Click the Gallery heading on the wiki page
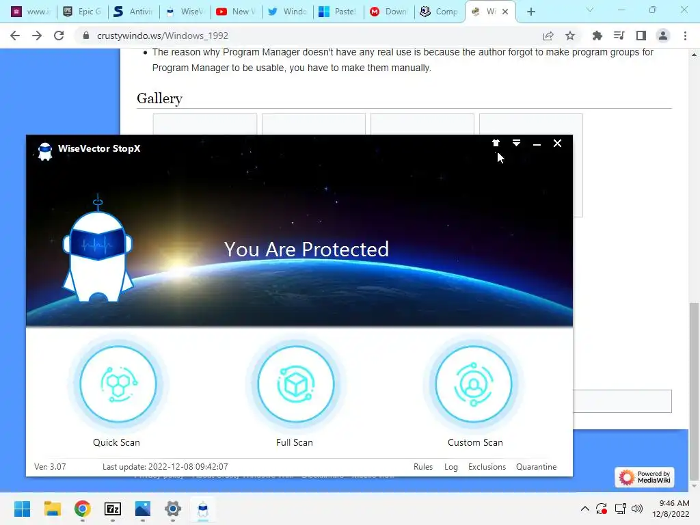 [159, 98]
